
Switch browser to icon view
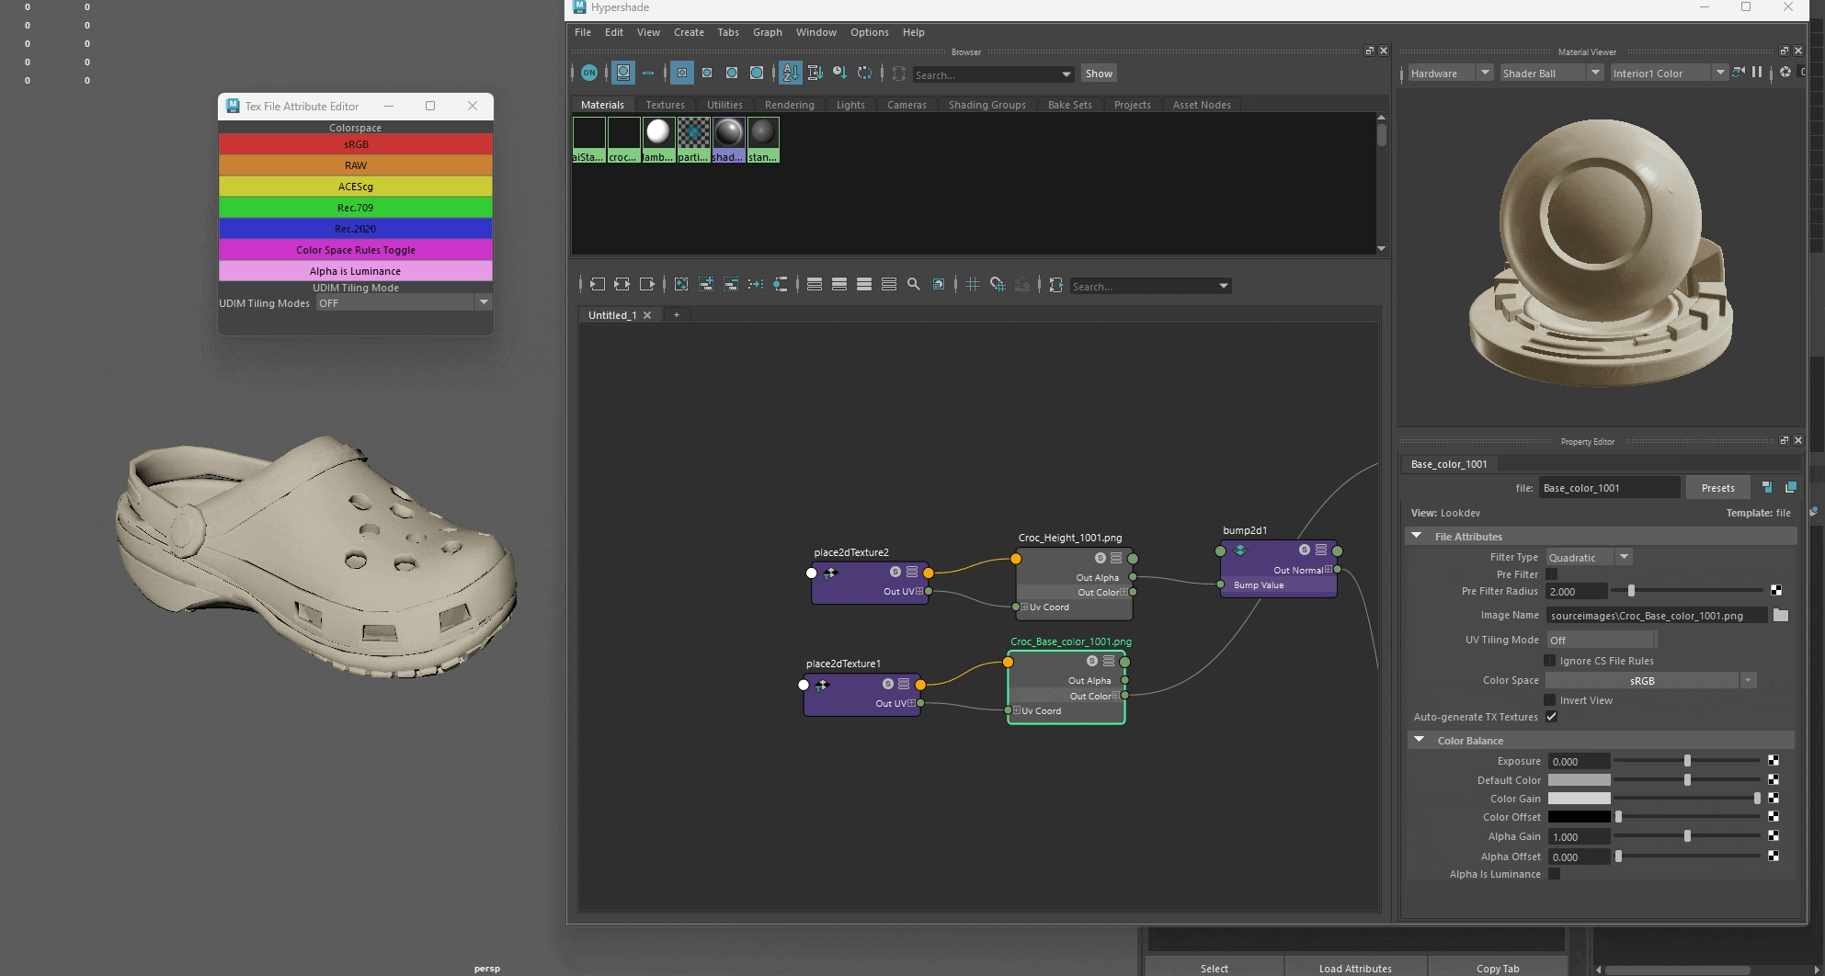click(623, 73)
